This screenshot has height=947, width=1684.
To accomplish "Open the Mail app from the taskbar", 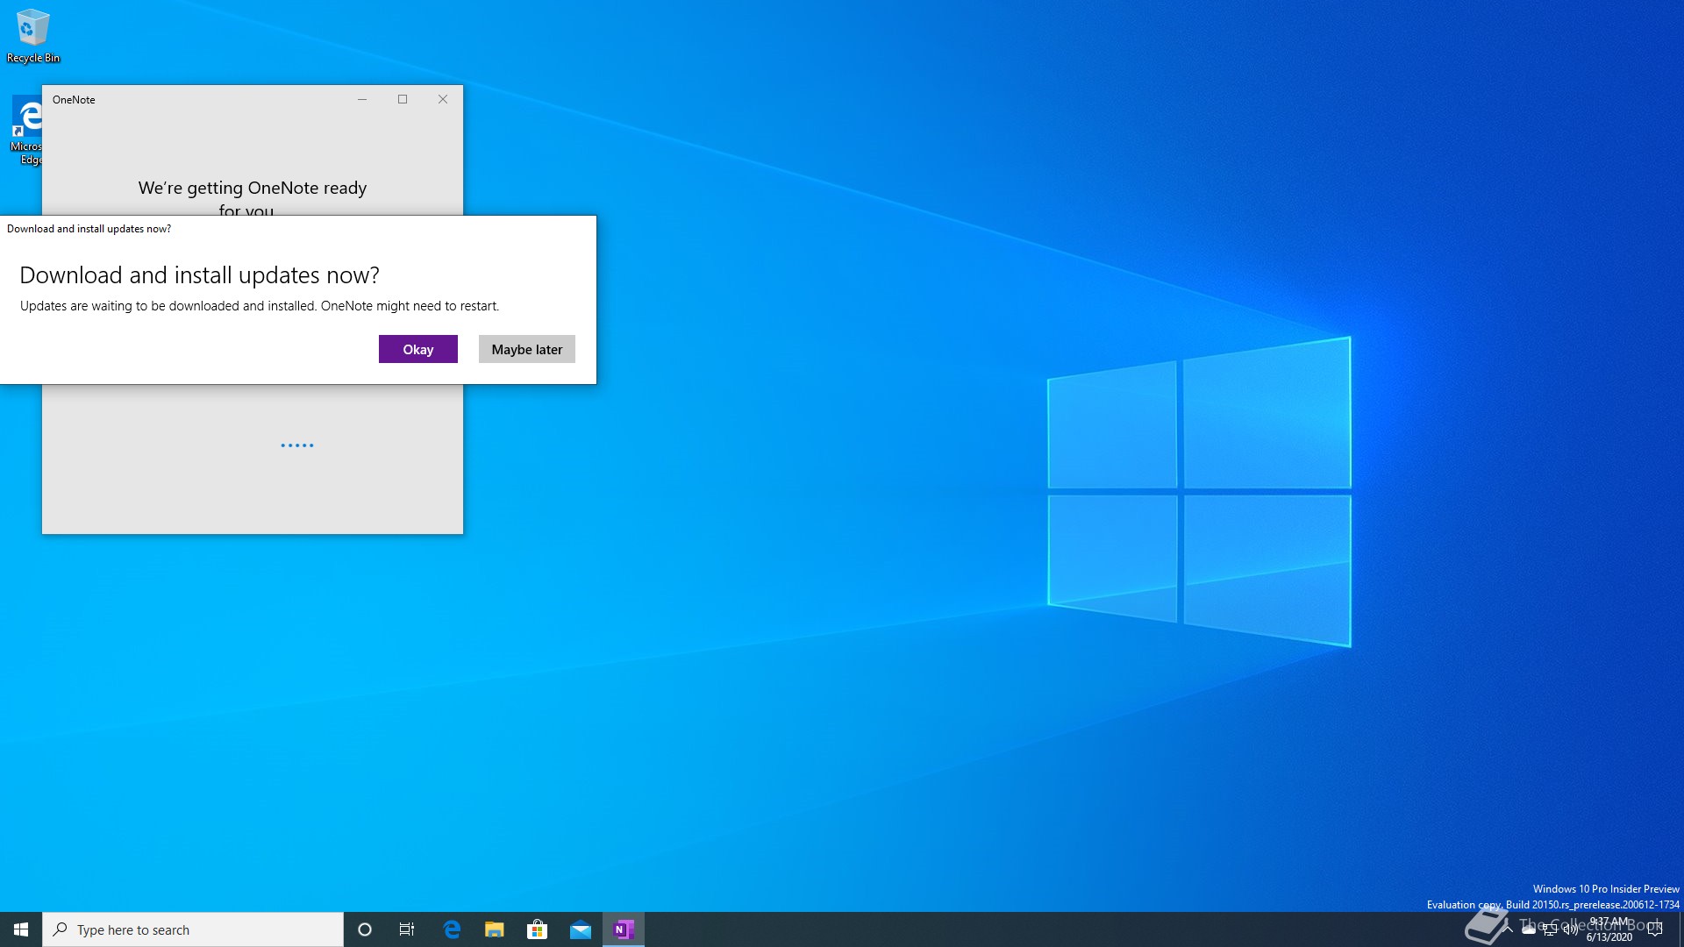I will click(x=580, y=929).
